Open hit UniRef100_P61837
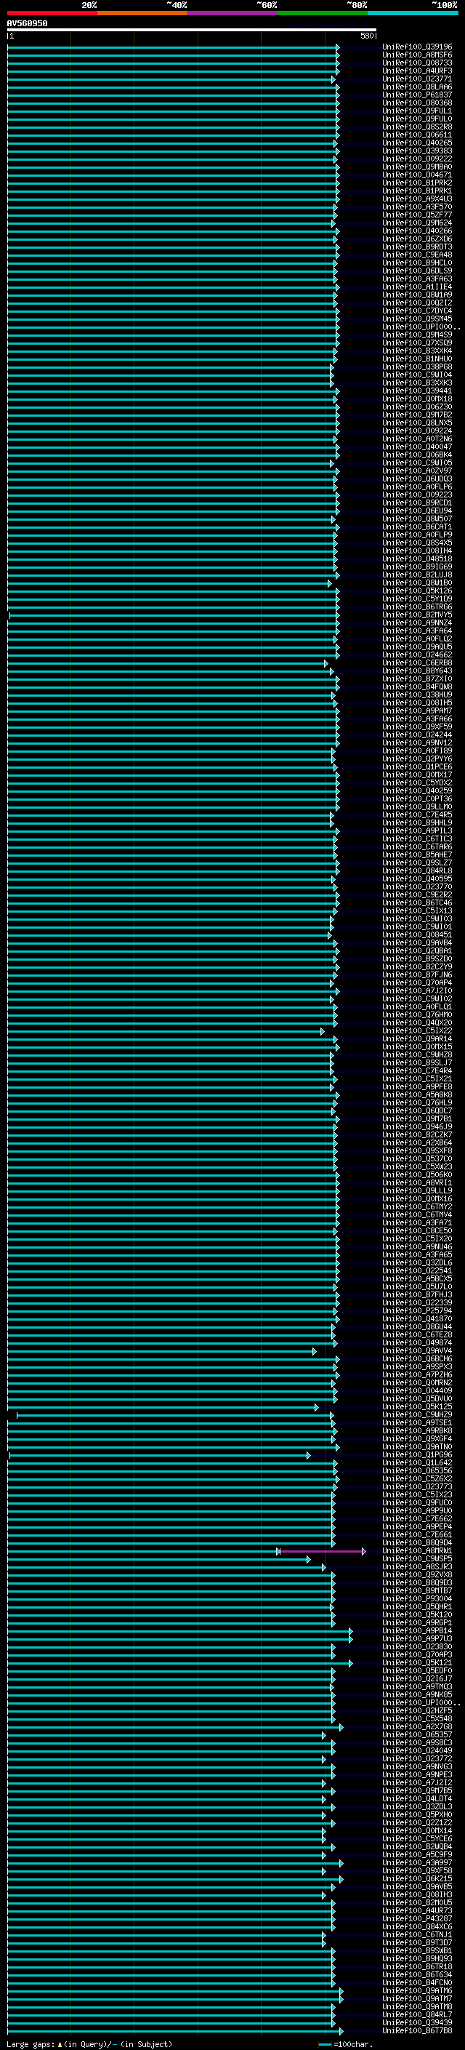The image size is (465, 2050). [x=417, y=95]
